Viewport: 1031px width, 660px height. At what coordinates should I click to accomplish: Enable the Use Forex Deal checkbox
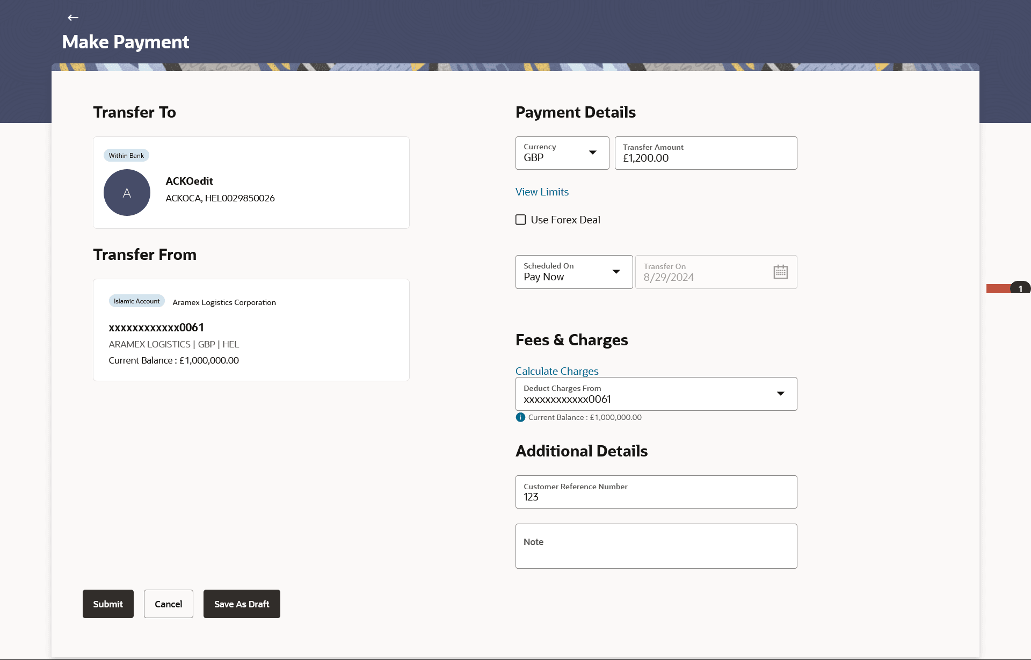[x=520, y=220]
